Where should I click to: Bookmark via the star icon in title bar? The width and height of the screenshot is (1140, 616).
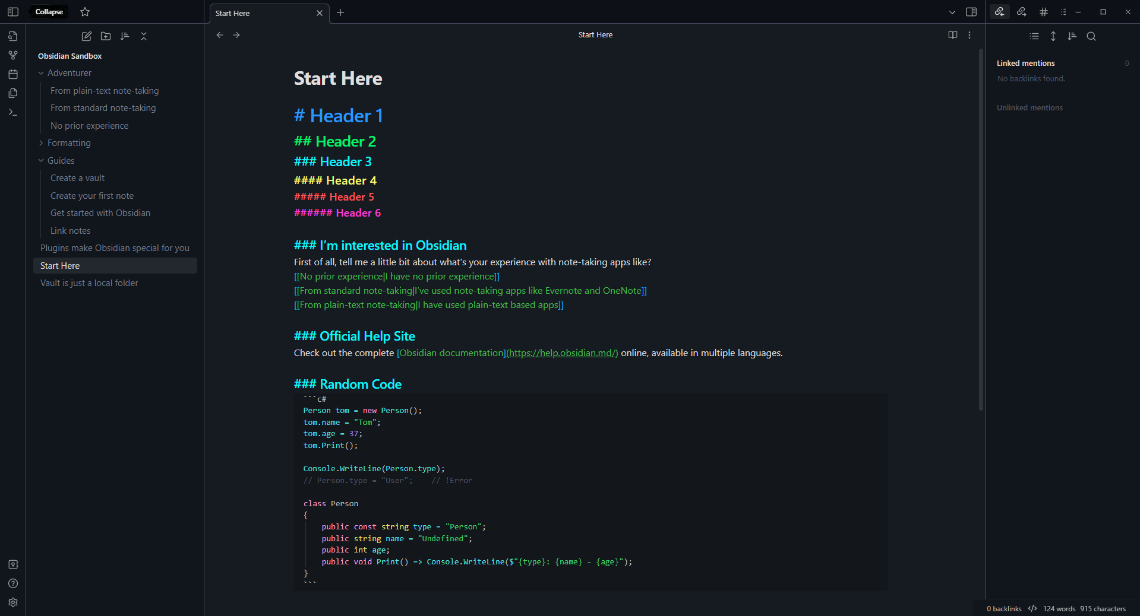pyautogui.click(x=85, y=12)
